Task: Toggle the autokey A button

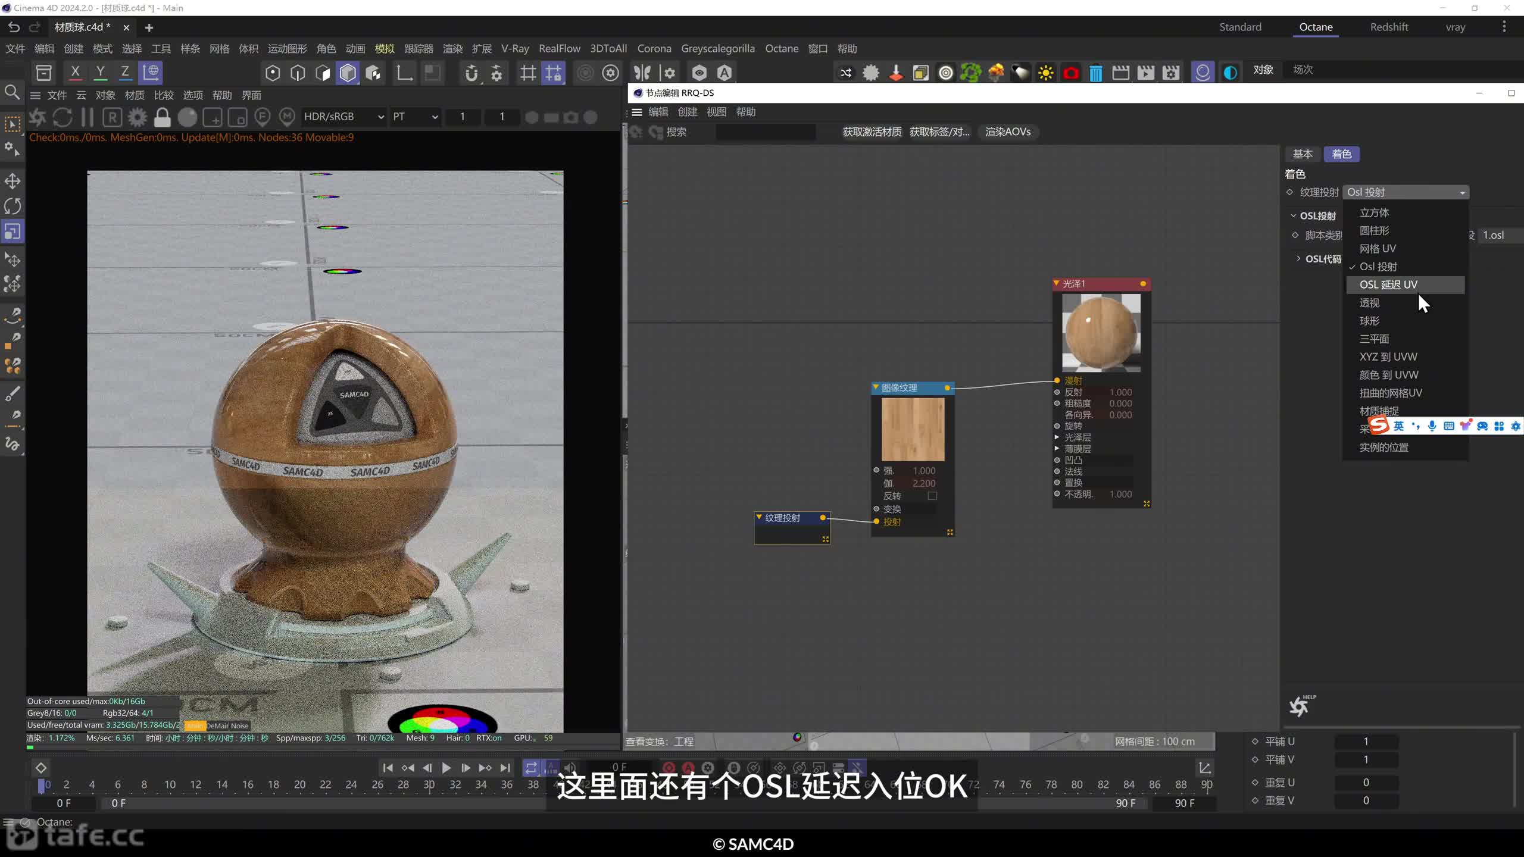Action: pyautogui.click(x=688, y=768)
